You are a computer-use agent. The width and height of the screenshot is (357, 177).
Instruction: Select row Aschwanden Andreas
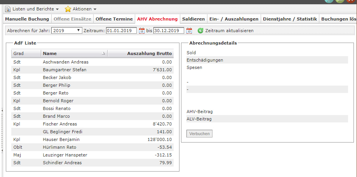pos(92,62)
